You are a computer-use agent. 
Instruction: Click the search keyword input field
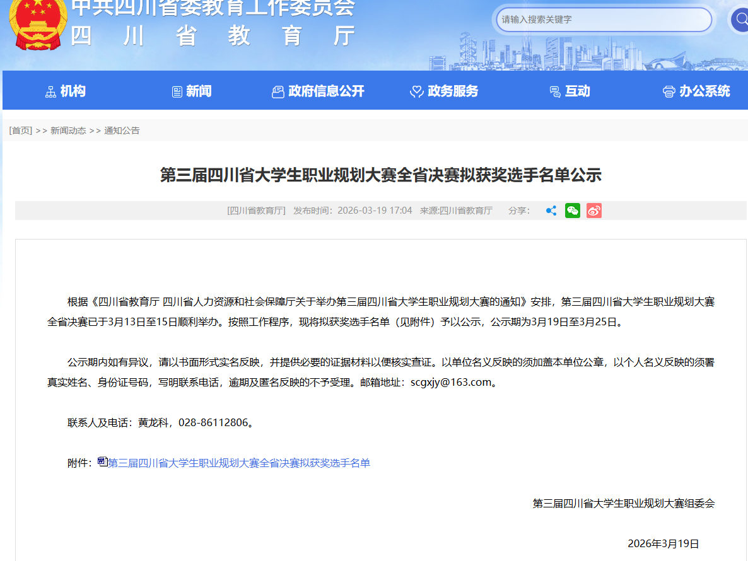point(602,20)
